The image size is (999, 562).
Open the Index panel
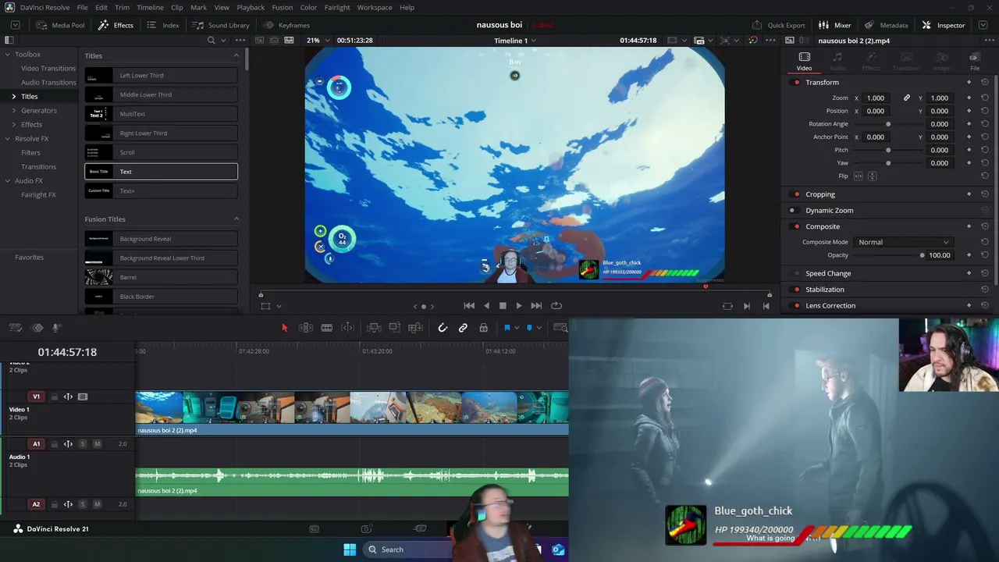pos(163,25)
